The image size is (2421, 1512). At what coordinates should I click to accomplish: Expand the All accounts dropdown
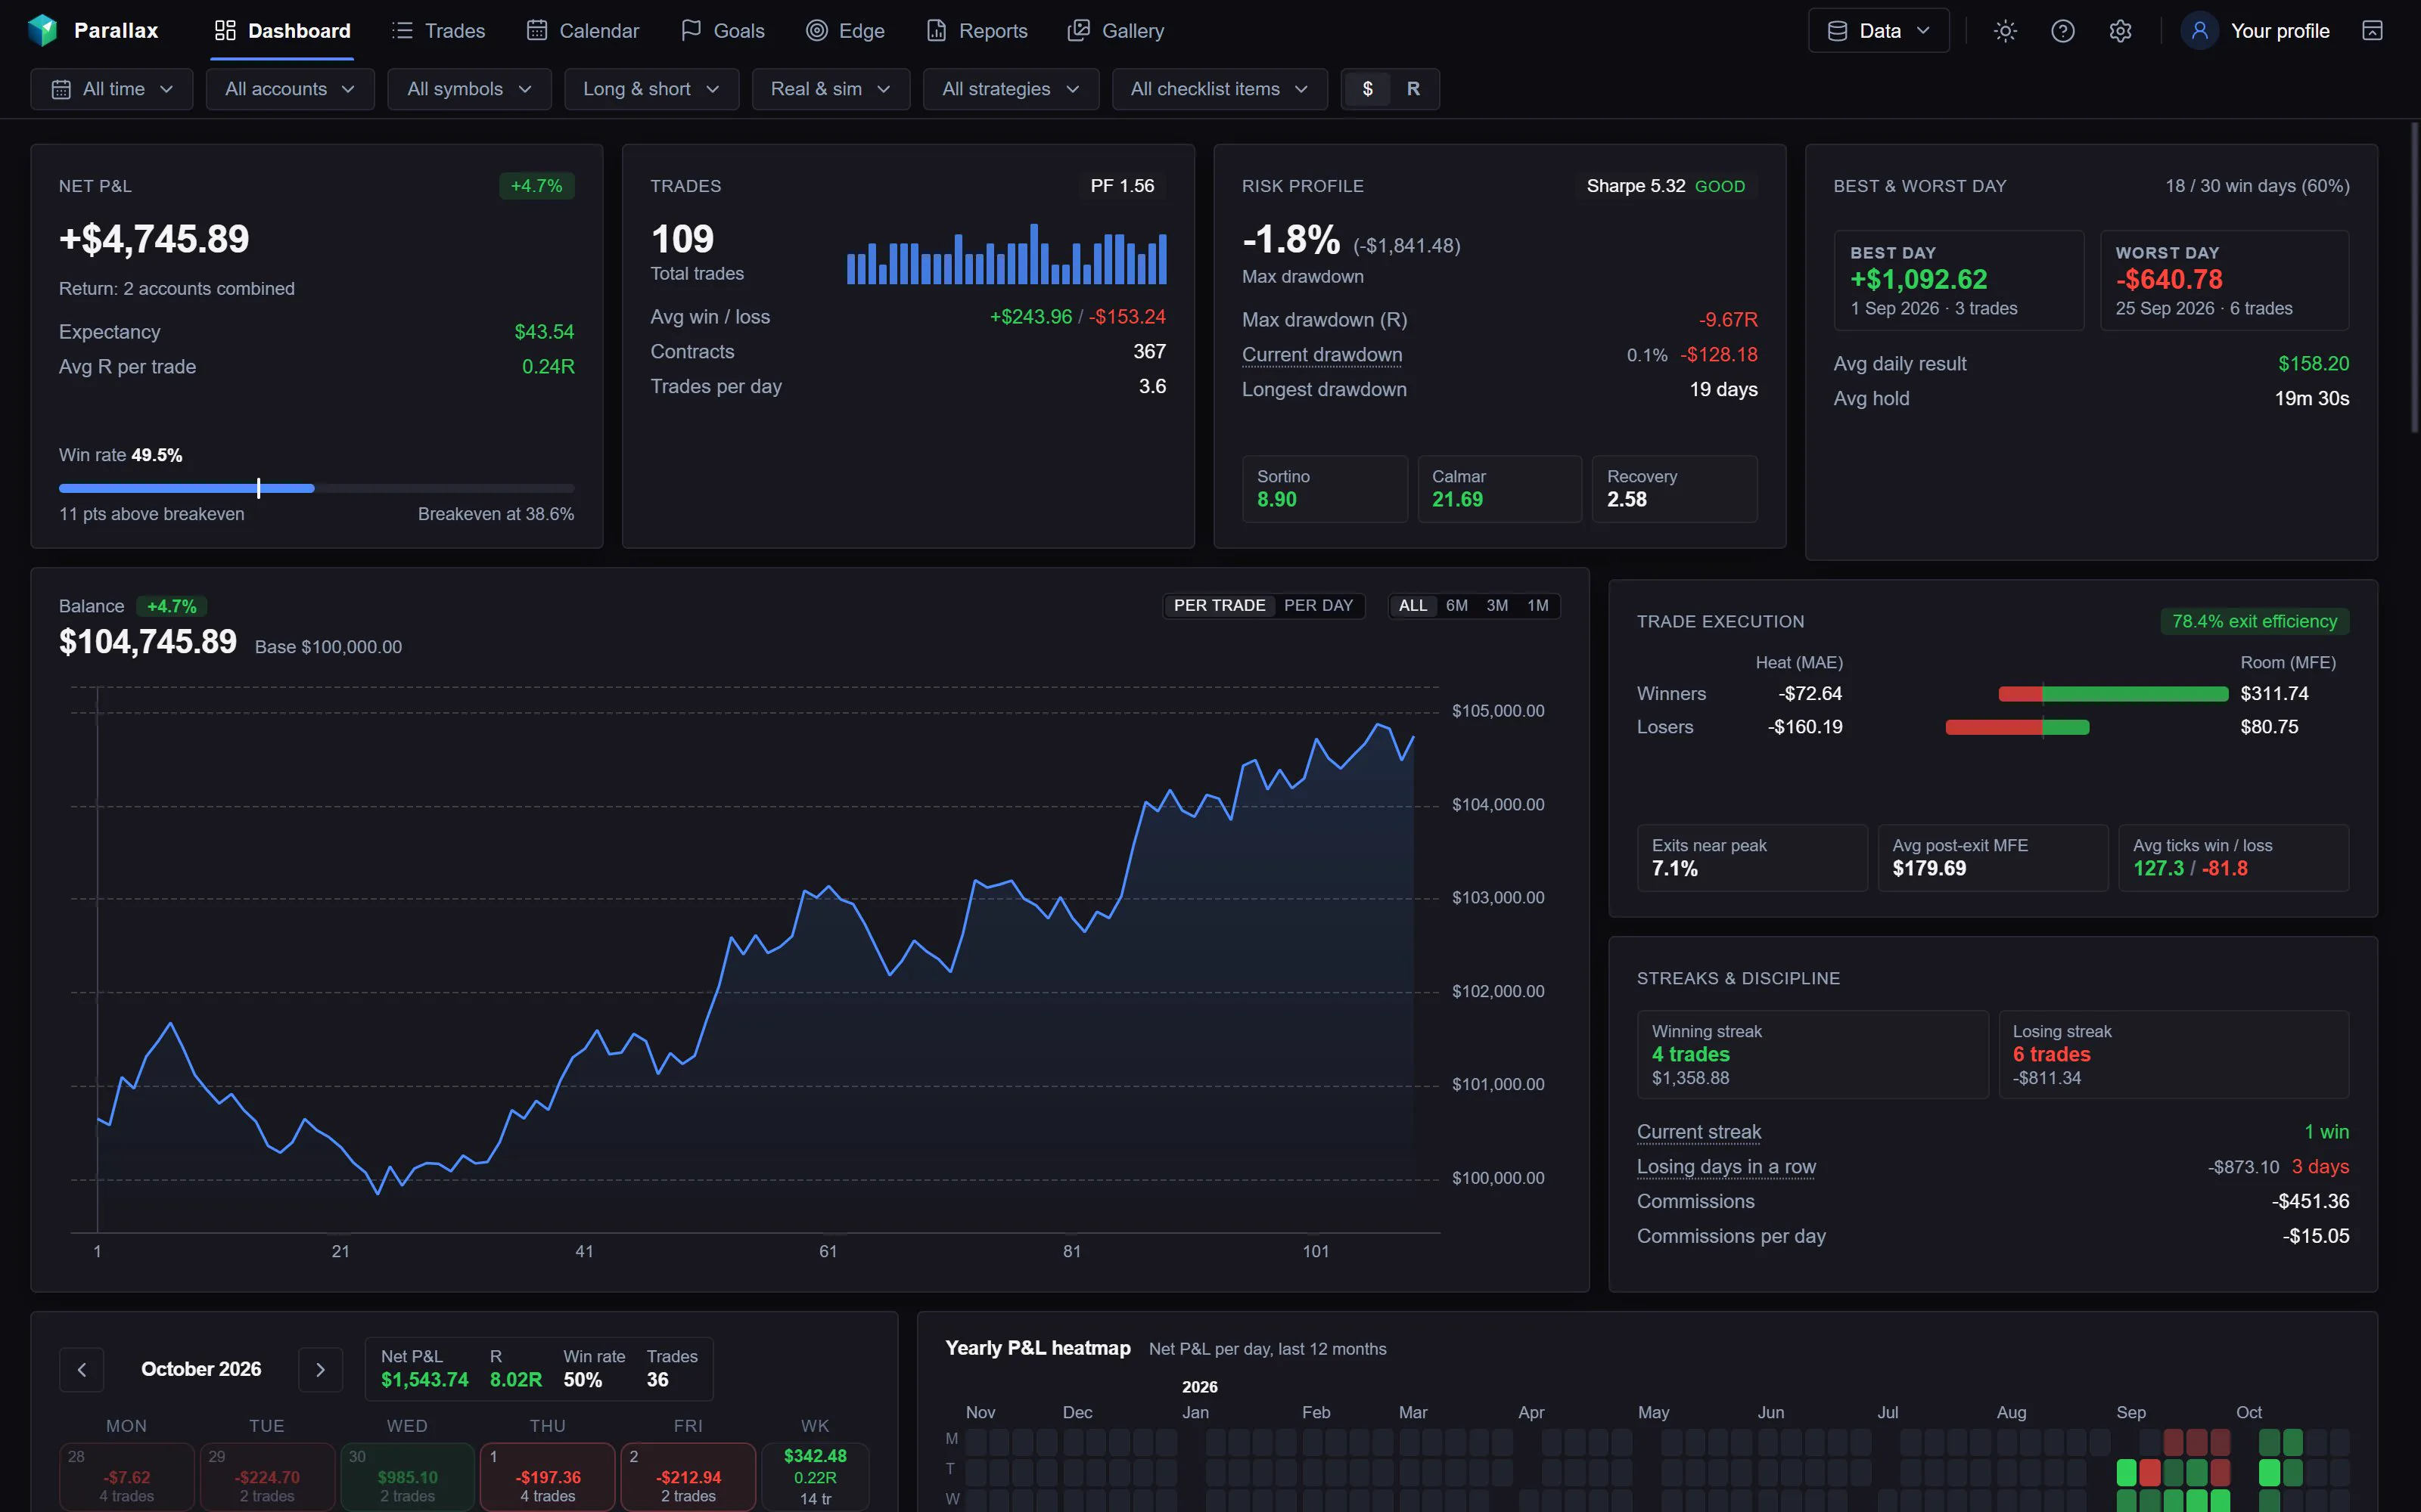[290, 89]
